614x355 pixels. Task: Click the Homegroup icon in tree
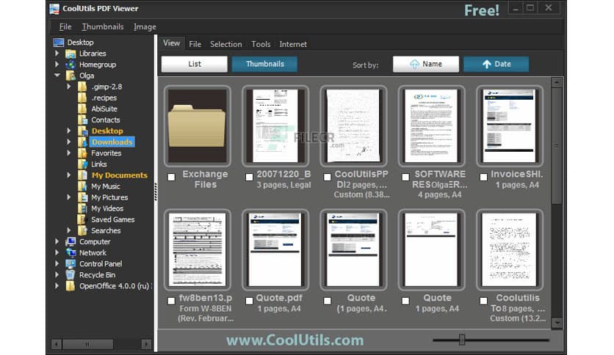71,65
